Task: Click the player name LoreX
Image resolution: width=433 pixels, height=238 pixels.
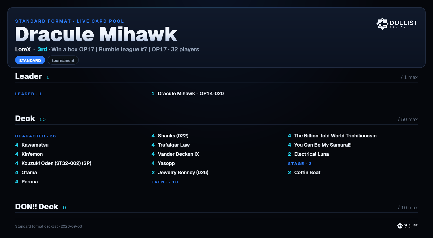Action: pos(23,49)
